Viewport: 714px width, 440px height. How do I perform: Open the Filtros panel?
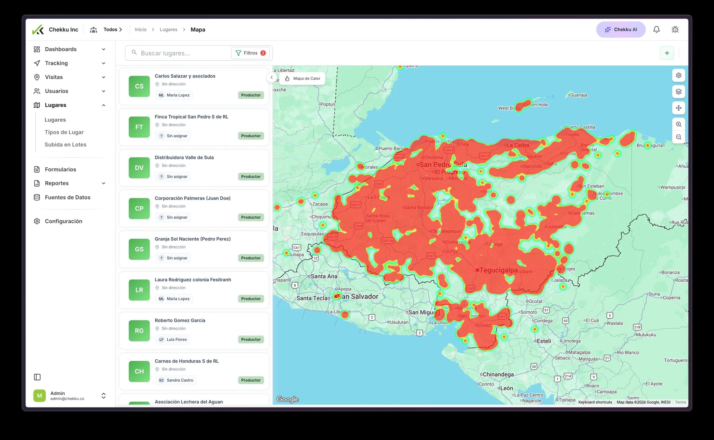[x=251, y=53]
